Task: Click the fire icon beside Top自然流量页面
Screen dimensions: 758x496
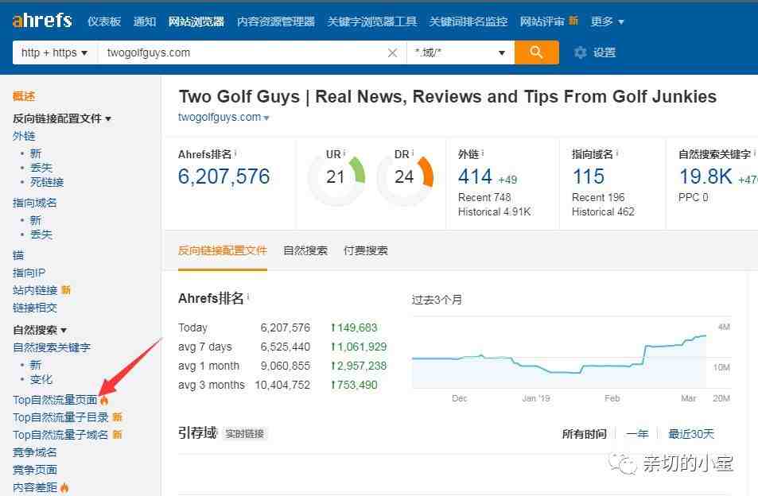Action: coord(104,400)
